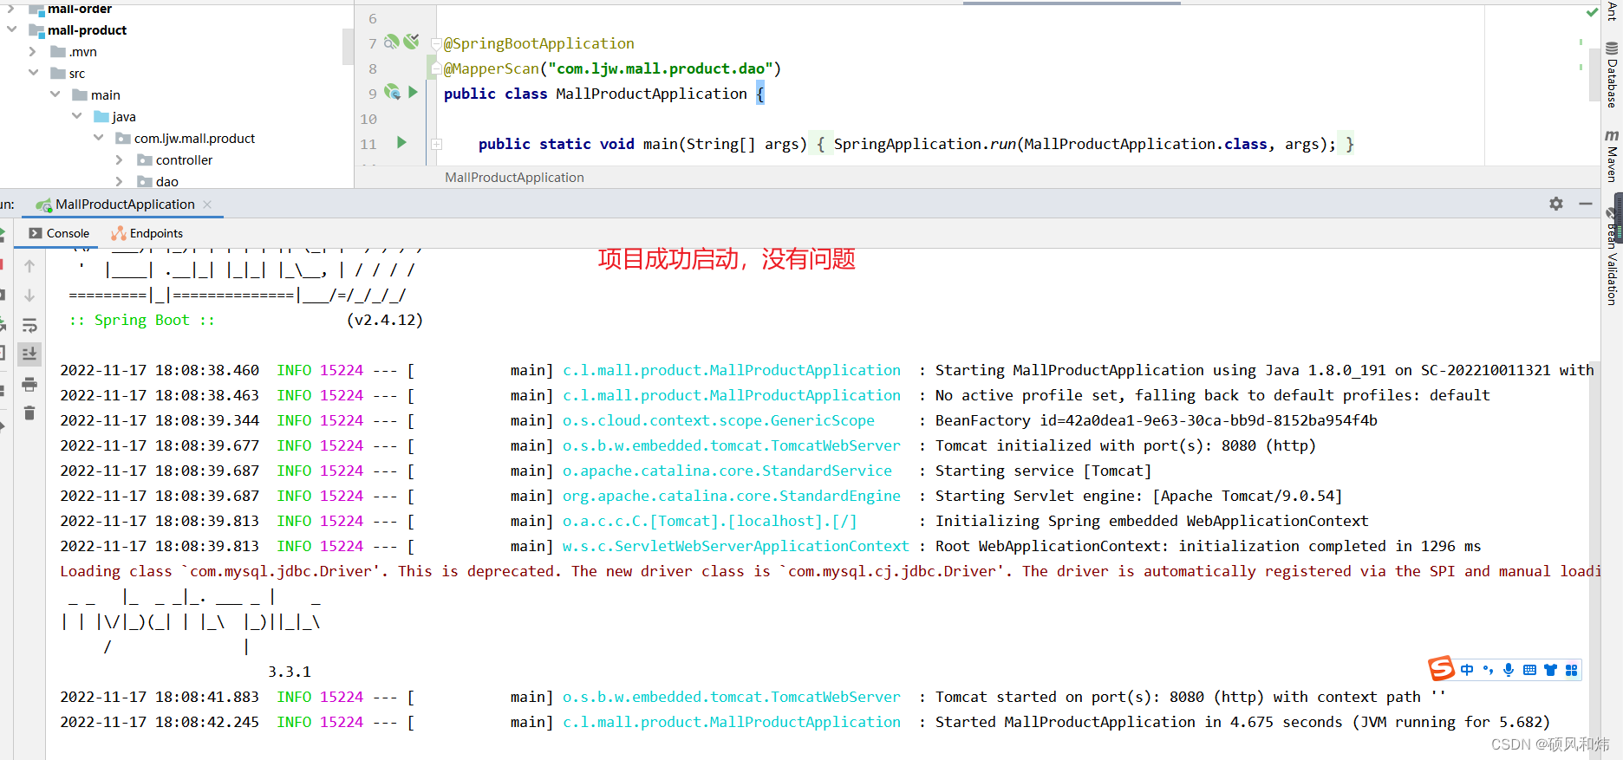The width and height of the screenshot is (1623, 760).
Task: Print the console output
Action: pos(29,384)
